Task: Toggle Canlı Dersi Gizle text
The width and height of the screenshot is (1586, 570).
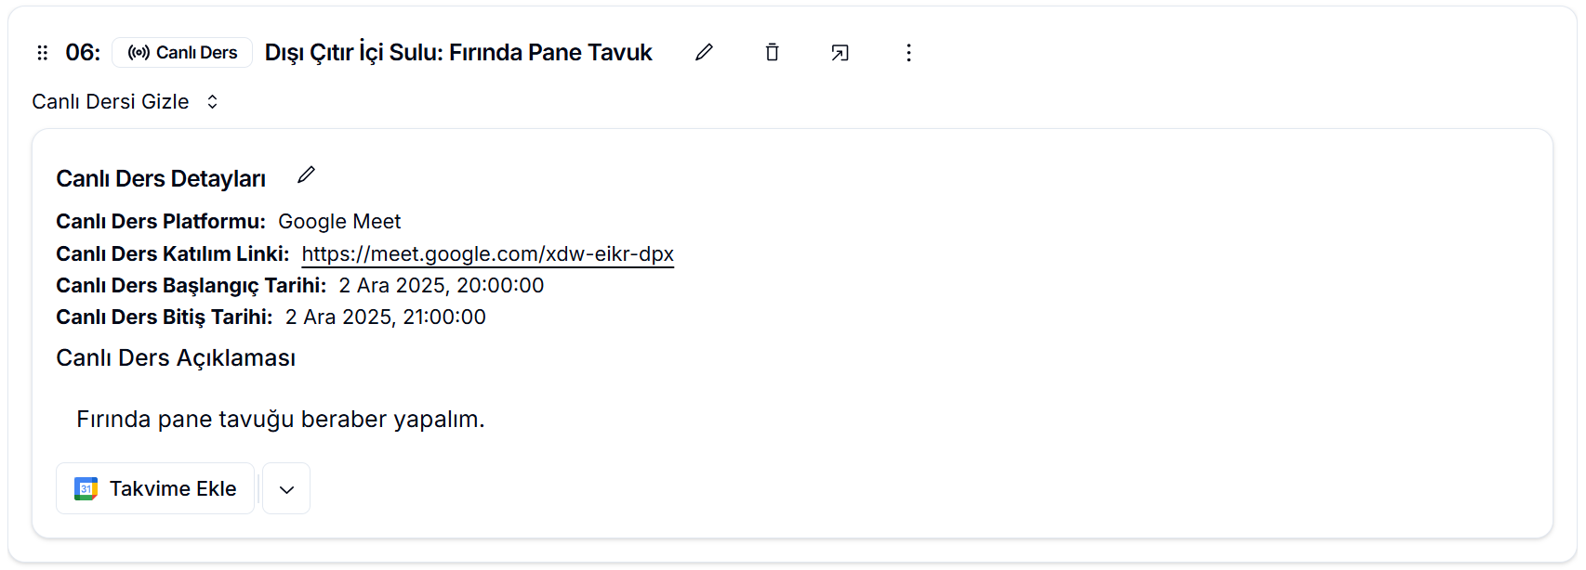Action: tap(111, 102)
